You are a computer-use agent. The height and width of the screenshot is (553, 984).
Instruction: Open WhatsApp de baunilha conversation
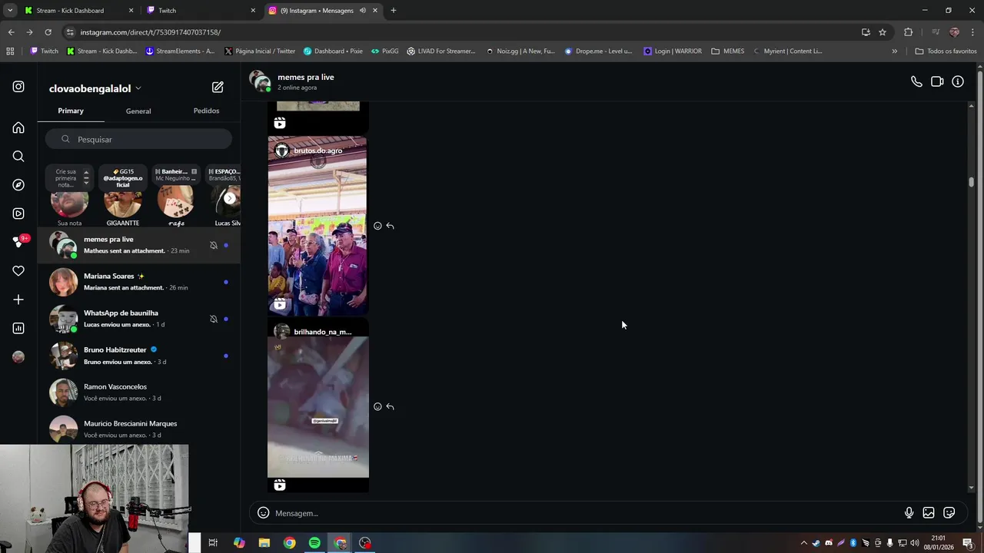click(139, 319)
